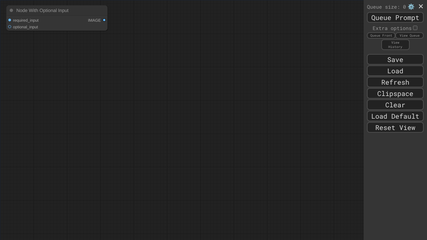
Task: Click the Queue Prompt button
Action: [395, 17]
